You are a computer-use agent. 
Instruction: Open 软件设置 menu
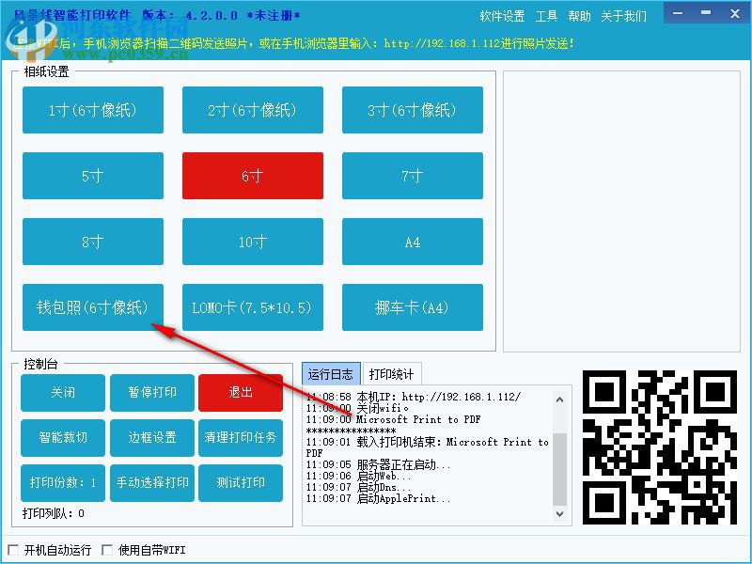pos(502,16)
